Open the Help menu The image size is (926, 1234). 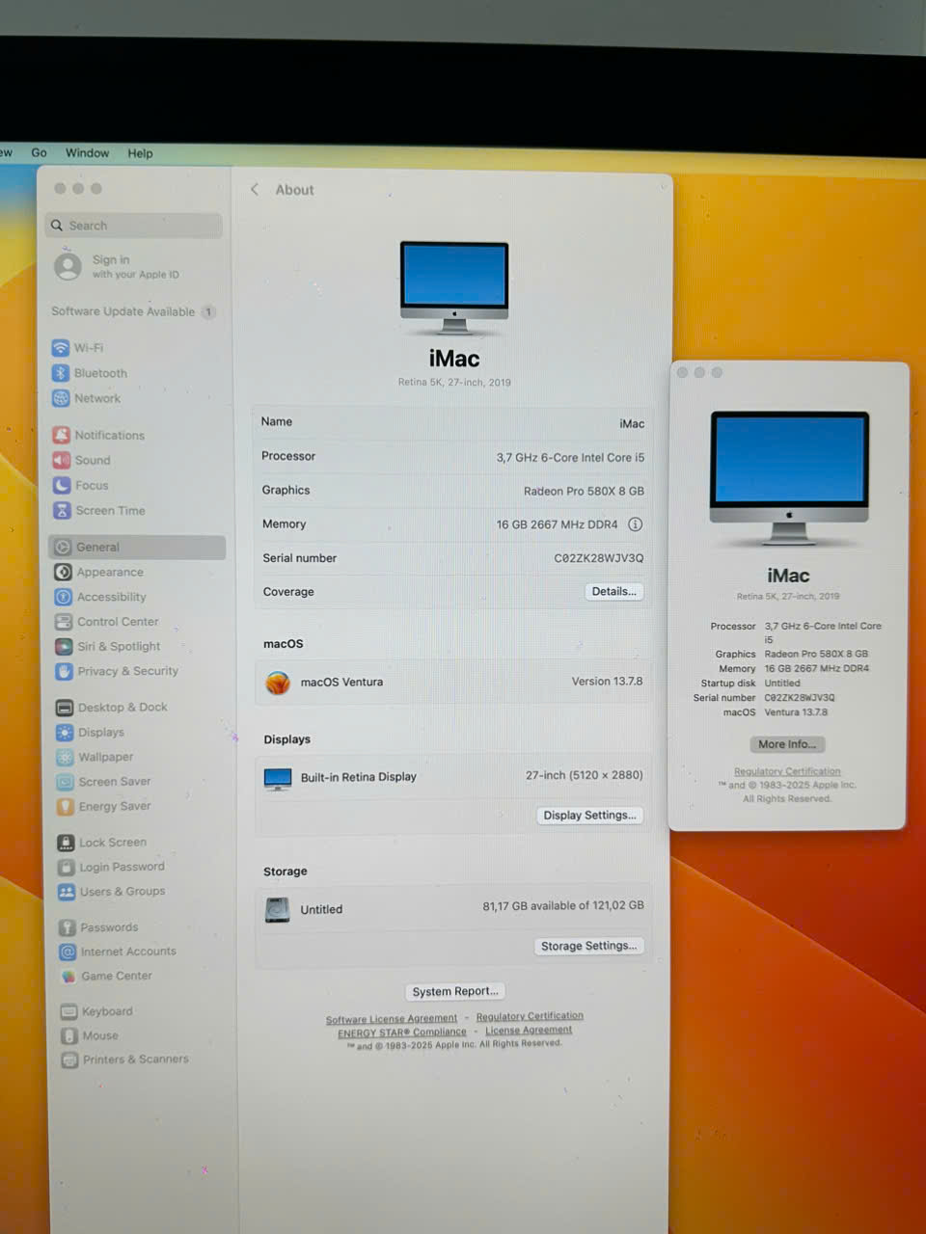coord(140,153)
